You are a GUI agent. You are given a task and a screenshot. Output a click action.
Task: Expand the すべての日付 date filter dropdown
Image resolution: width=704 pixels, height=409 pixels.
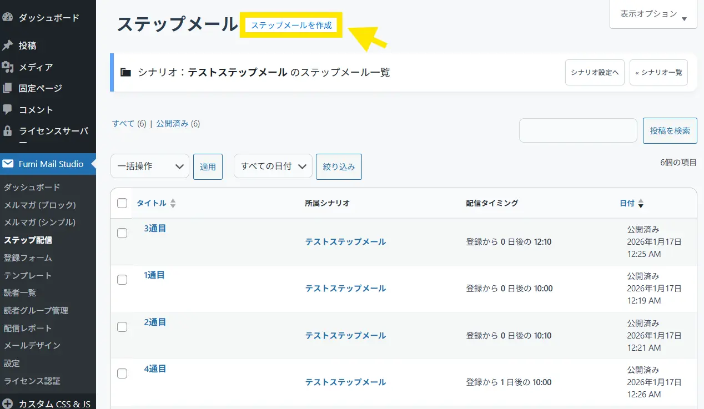pyautogui.click(x=273, y=166)
